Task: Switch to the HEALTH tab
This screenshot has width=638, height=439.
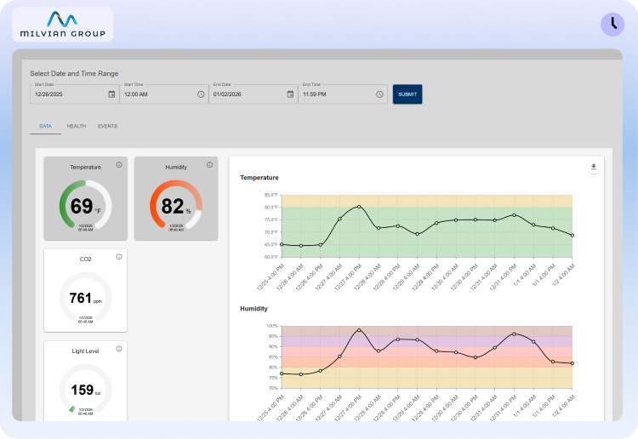Action: pos(77,126)
